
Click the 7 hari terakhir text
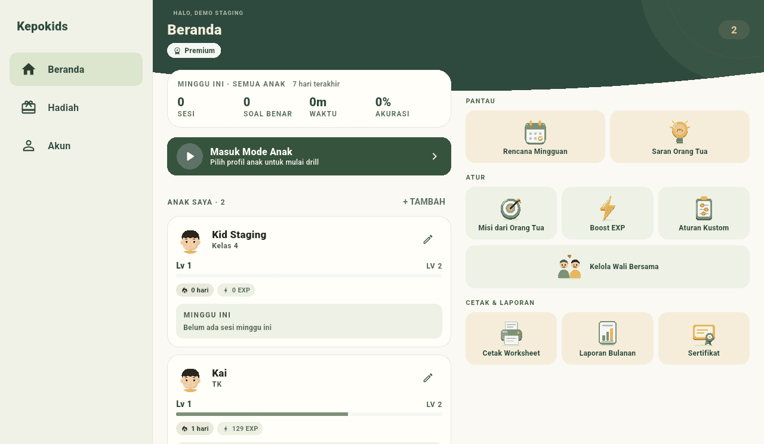tap(316, 84)
